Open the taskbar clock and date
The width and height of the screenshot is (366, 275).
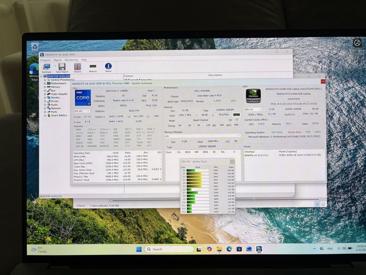point(361,248)
